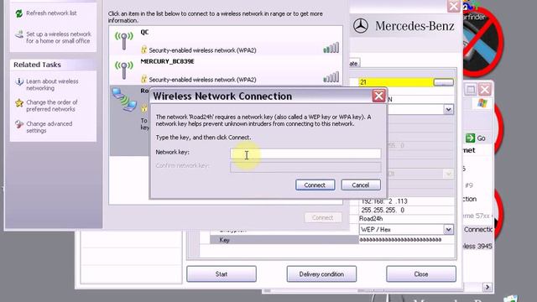This screenshot has width=537, height=302.
Task: Click Cancel in the key dialog
Action: click(361, 185)
